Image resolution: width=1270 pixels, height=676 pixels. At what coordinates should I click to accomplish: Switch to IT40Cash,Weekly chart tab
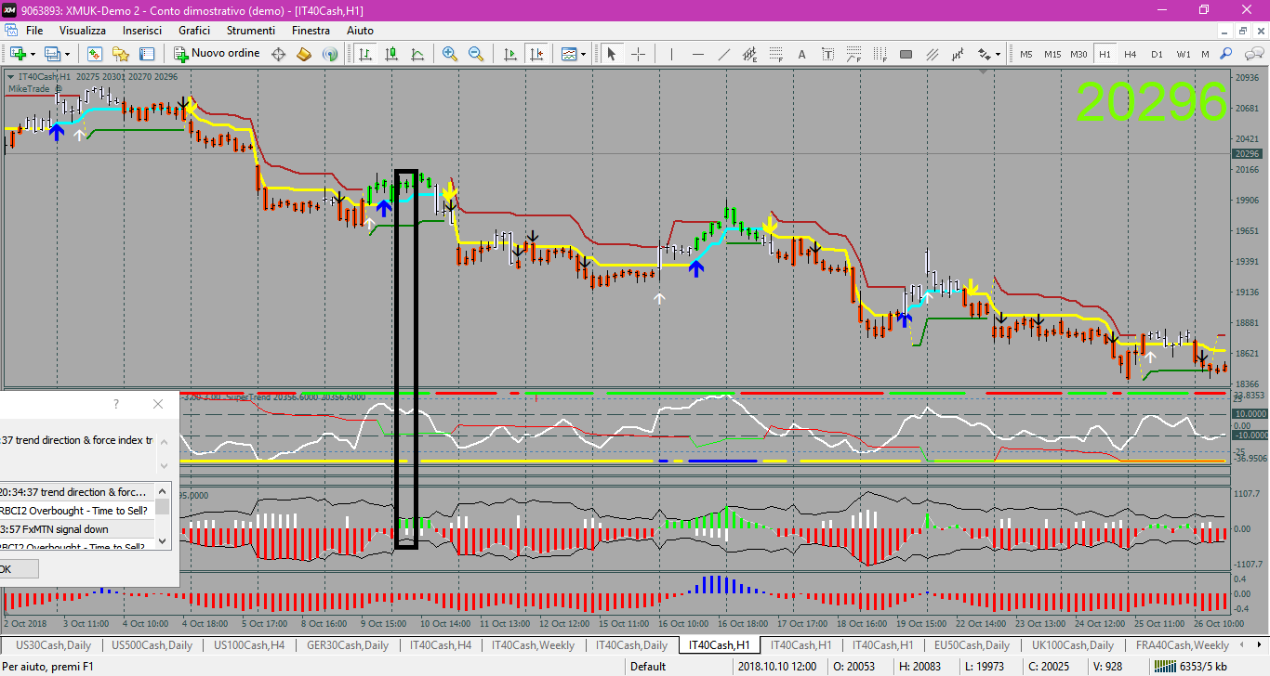tap(534, 644)
